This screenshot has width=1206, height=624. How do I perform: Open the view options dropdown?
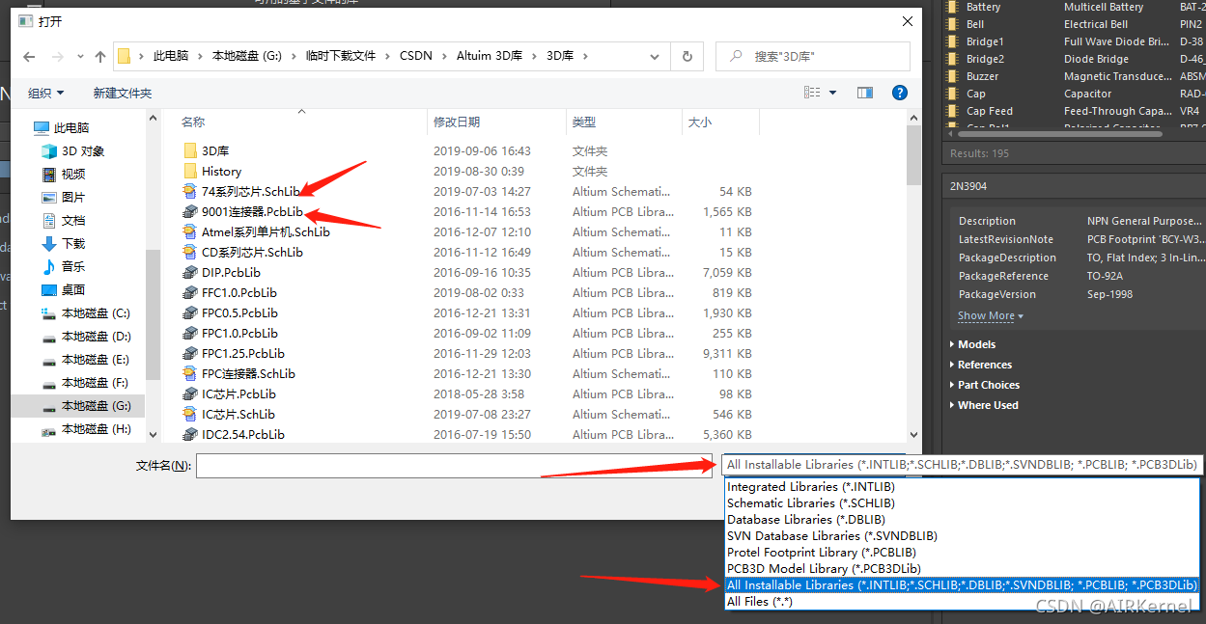(833, 93)
